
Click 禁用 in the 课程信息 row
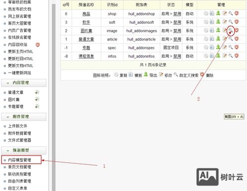[x=177, y=56]
